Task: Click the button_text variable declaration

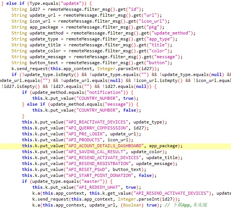Action: [44, 63]
